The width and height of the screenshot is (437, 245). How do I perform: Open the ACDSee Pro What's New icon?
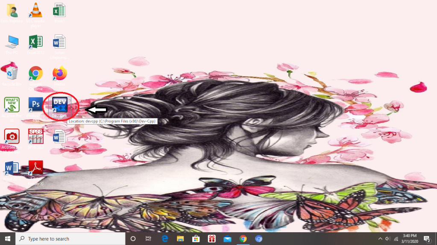click(x=12, y=105)
